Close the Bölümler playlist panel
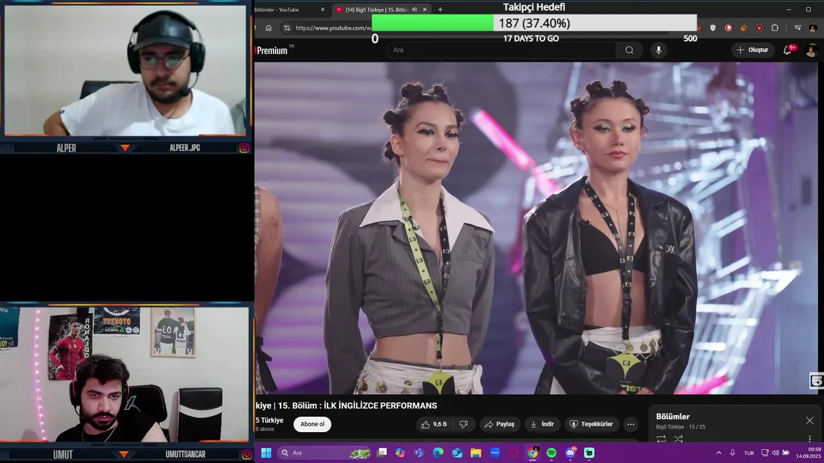The image size is (824, 463). [x=809, y=421]
